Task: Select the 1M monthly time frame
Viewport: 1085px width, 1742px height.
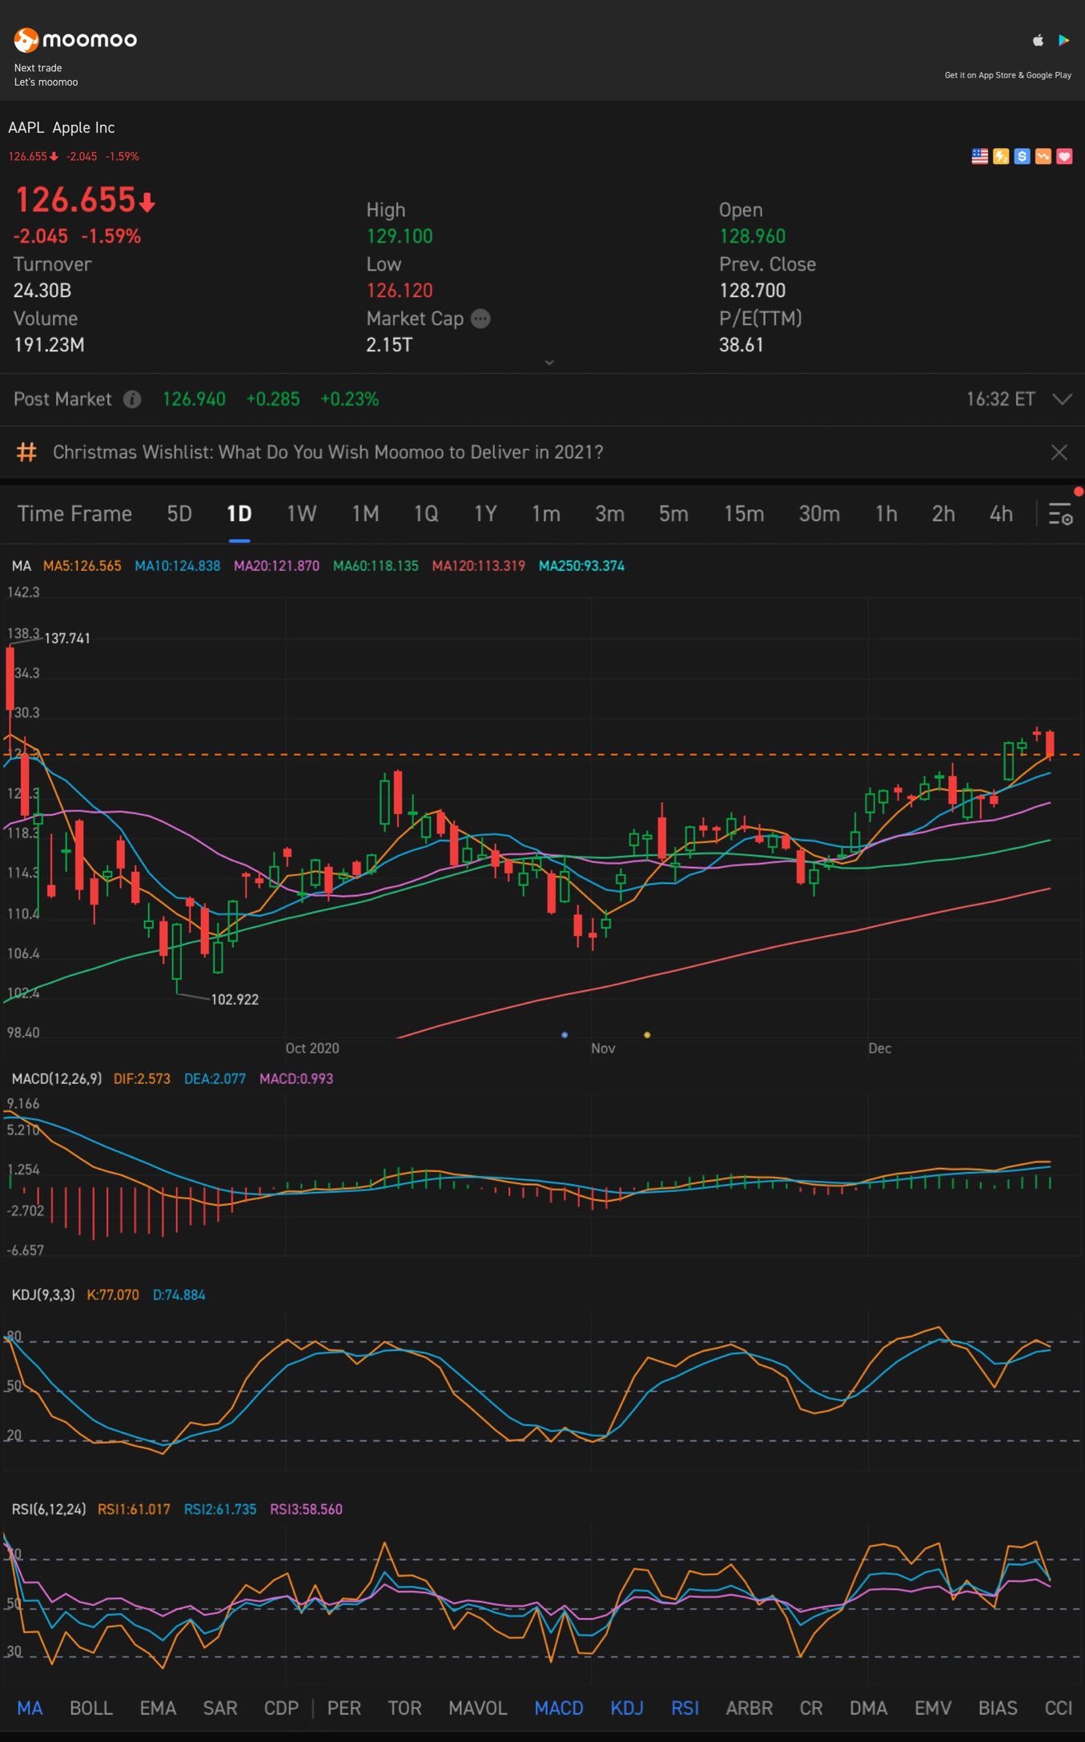Action: coord(365,514)
